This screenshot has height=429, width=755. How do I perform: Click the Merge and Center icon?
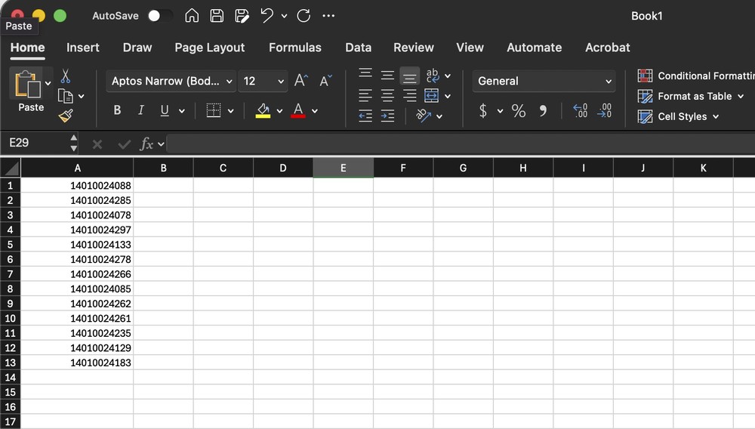point(432,96)
